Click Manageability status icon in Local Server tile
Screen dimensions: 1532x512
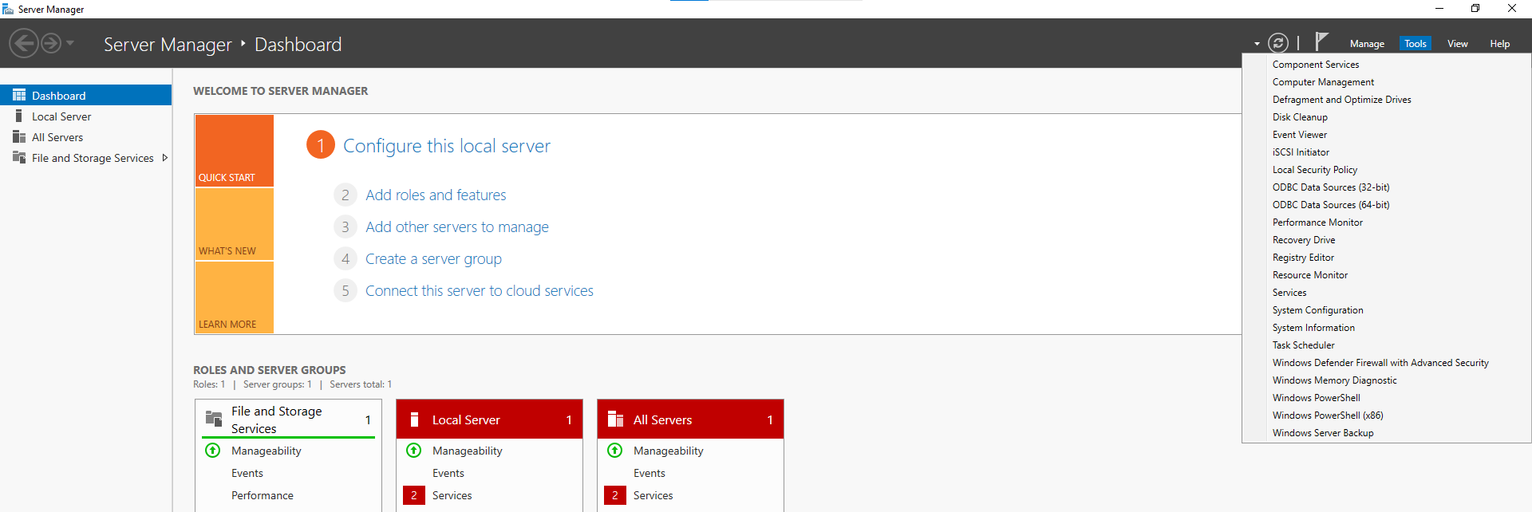pos(414,451)
